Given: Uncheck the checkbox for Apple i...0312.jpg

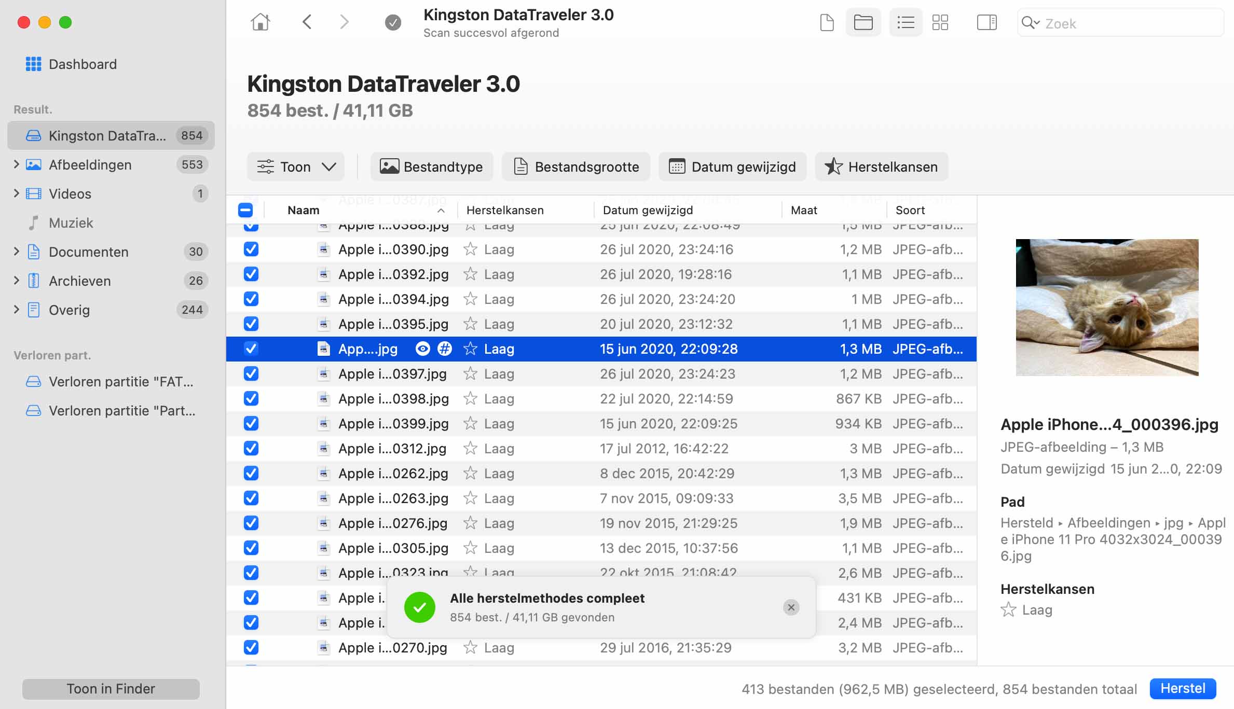Looking at the screenshot, I should click(251, 448).
